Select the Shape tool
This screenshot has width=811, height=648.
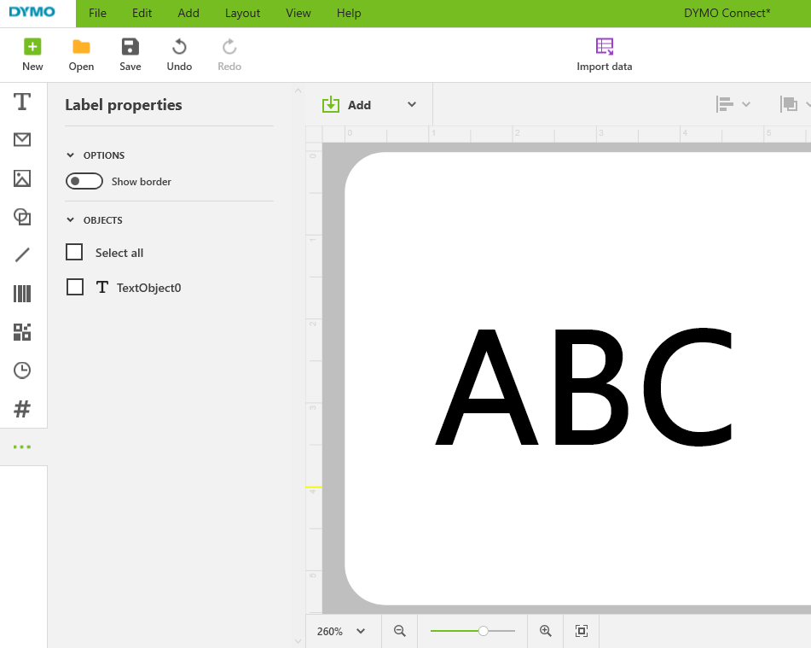(x=22, y=217)
